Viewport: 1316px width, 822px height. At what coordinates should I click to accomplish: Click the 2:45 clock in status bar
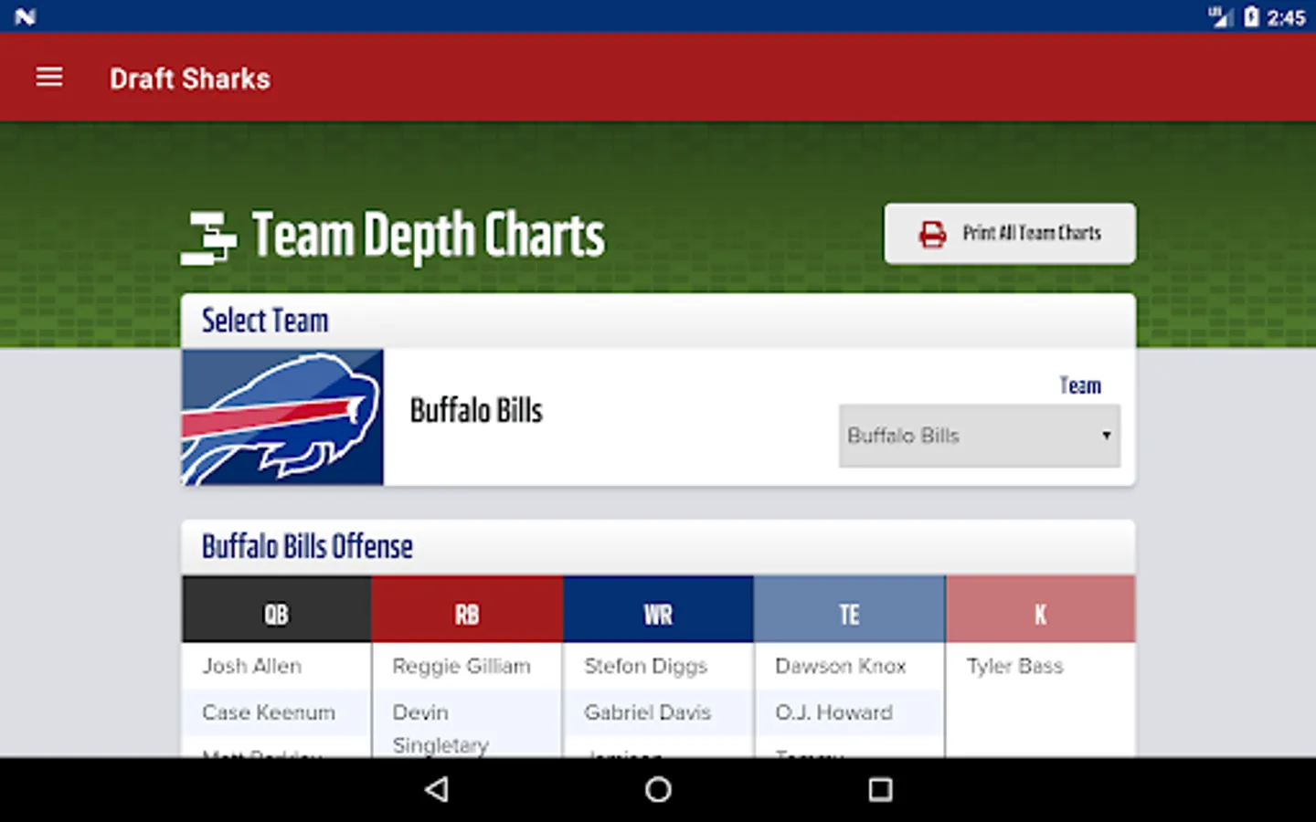[1286, 17]
